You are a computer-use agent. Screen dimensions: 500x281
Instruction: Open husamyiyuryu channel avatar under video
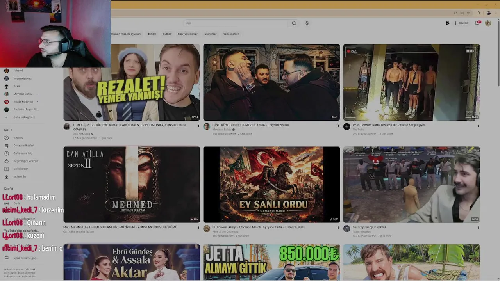point(346,229)
